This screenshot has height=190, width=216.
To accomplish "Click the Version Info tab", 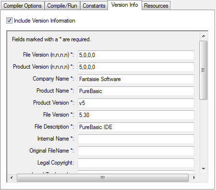I will tap(125, 5).
